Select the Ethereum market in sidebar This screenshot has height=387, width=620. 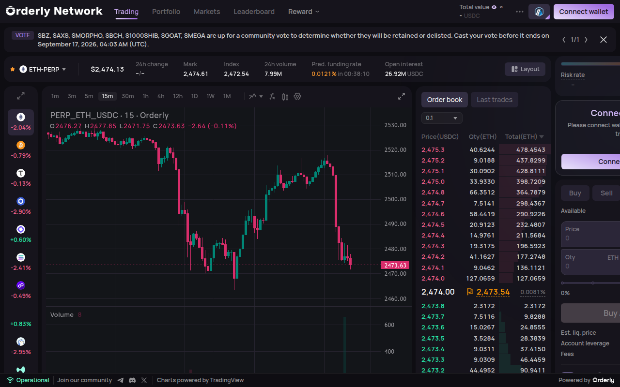pyautogui.click(x=21, y=122)
